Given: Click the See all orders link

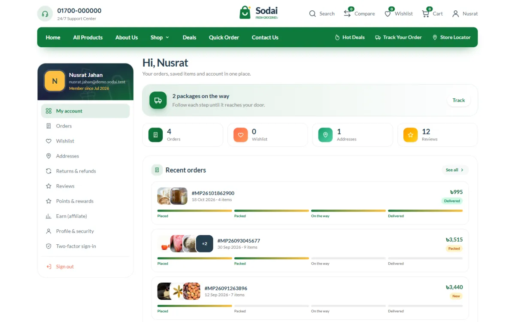Looking at the screenshot, I should 455,170.
